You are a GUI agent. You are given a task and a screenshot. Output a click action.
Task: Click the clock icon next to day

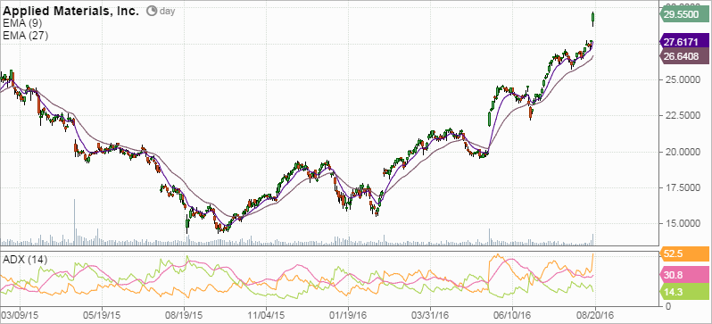coord(152,12)
